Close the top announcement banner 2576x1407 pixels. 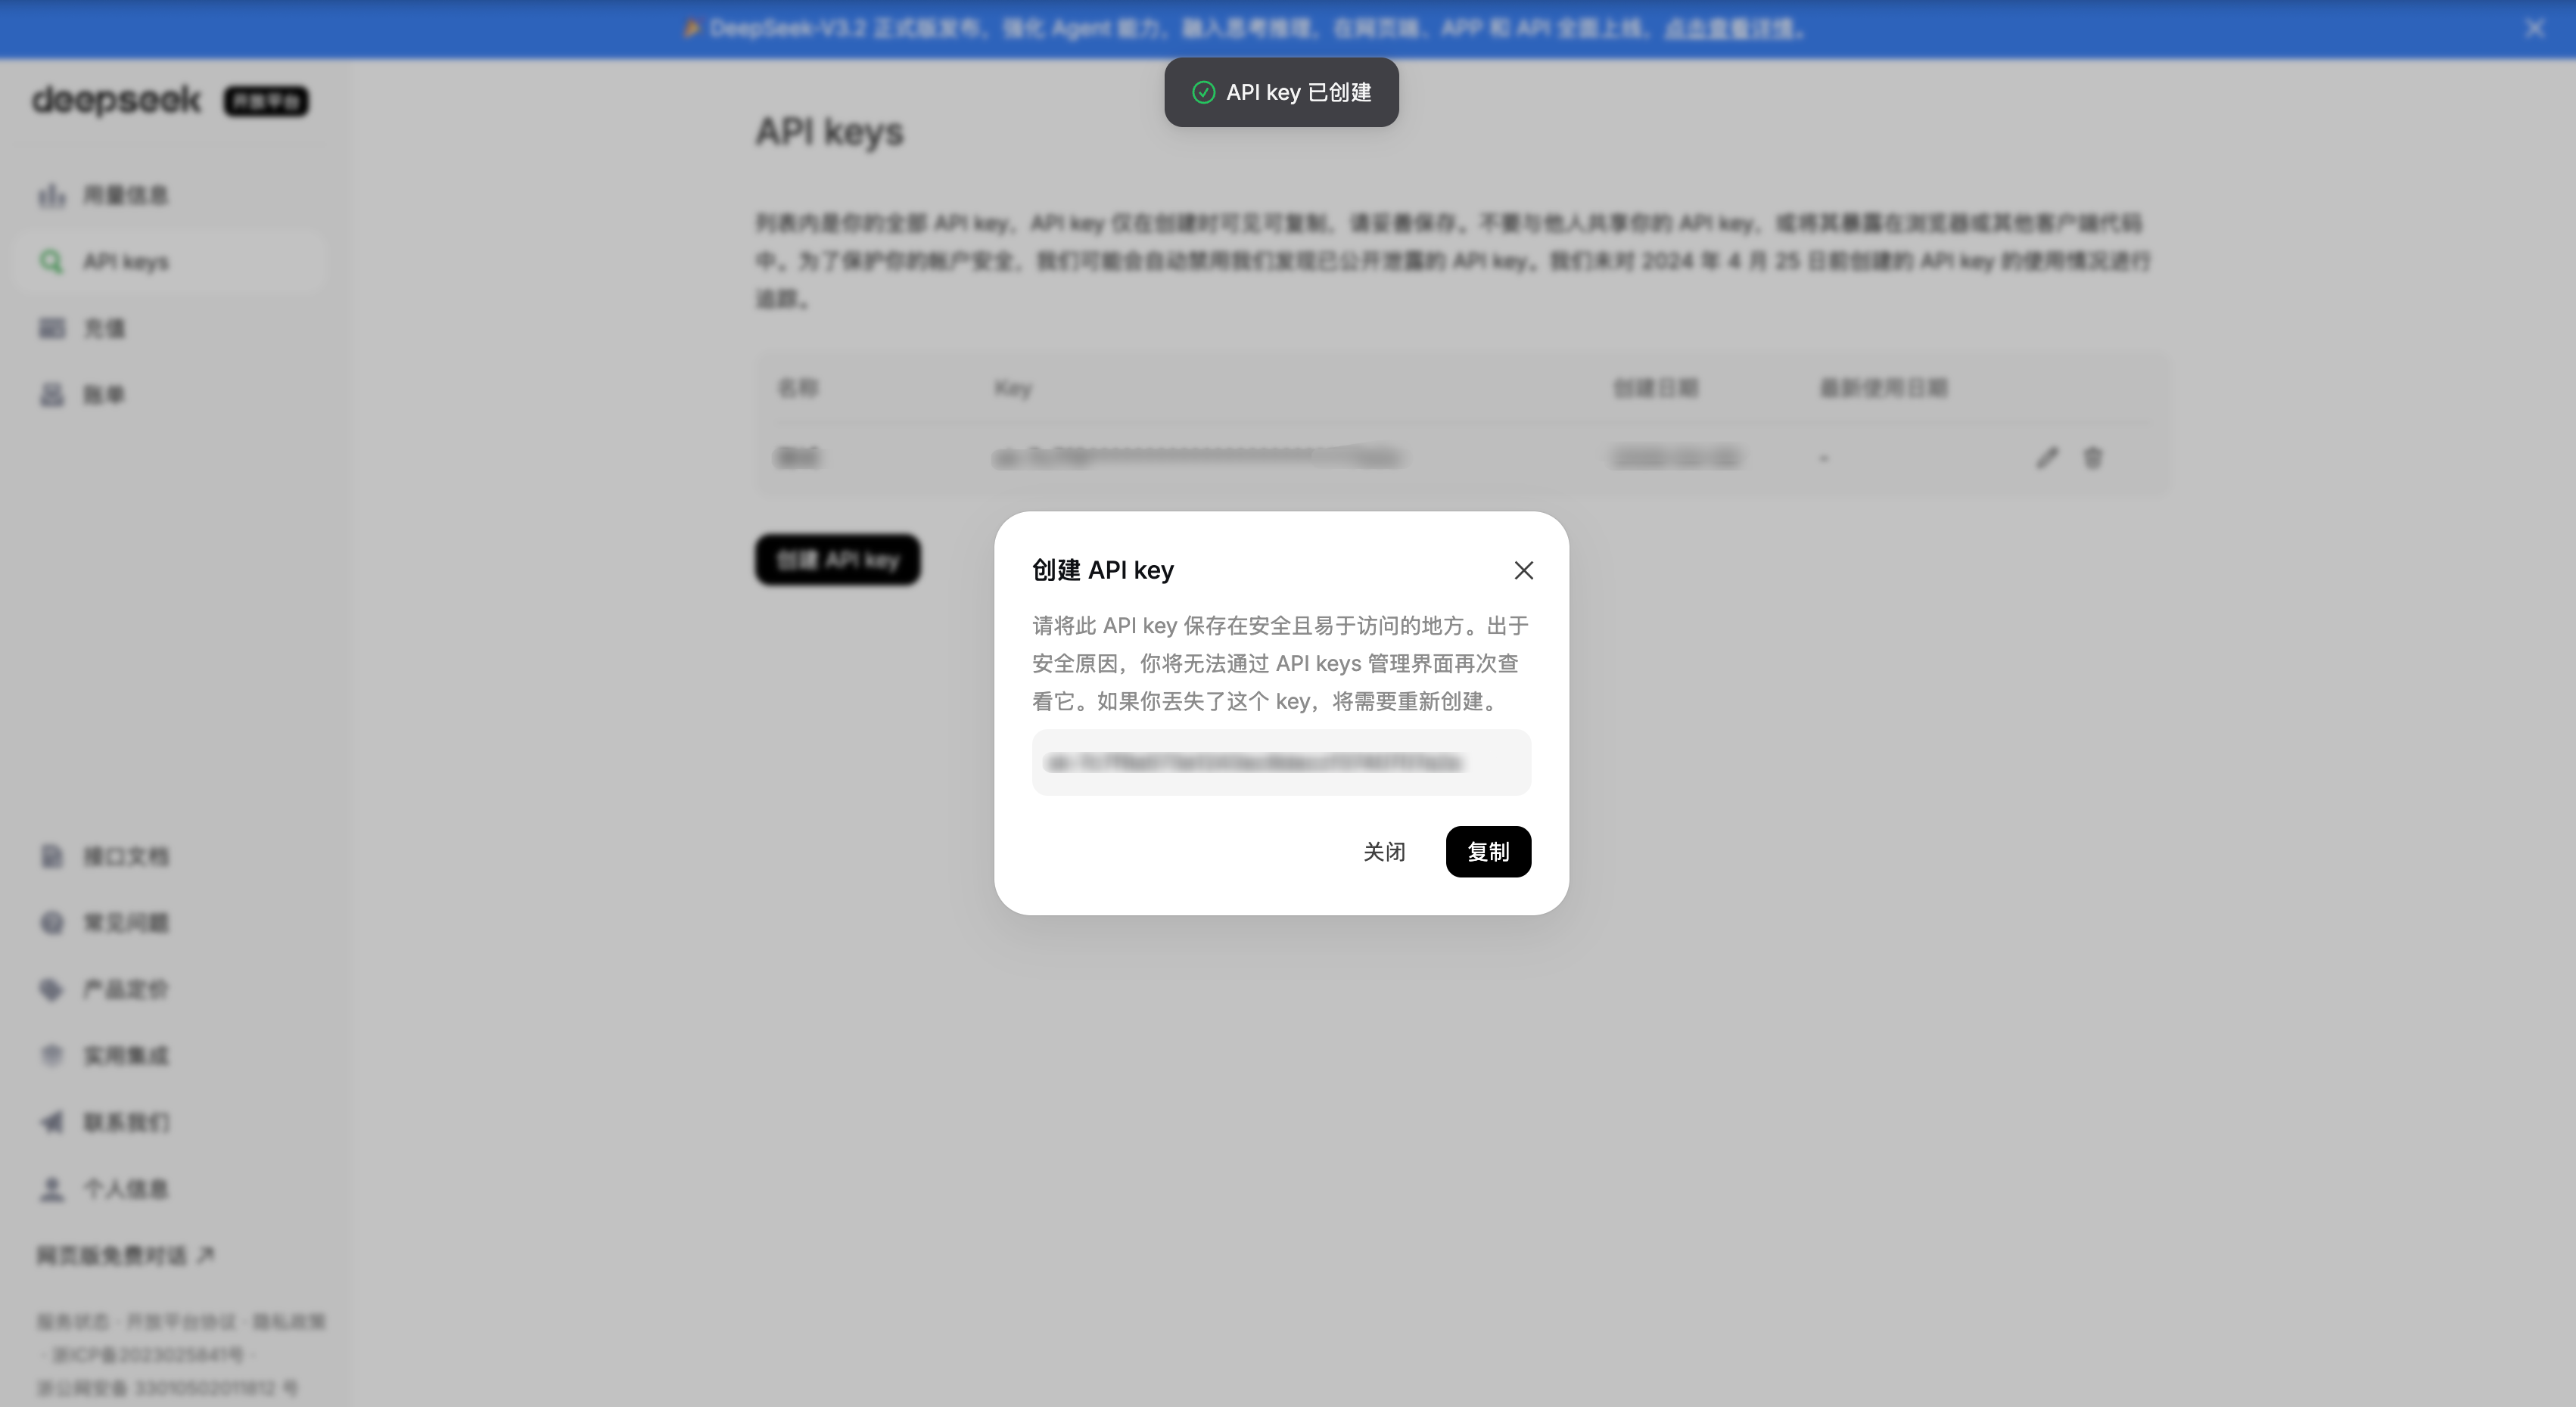pyautogui.click(x=2532, y=28)
